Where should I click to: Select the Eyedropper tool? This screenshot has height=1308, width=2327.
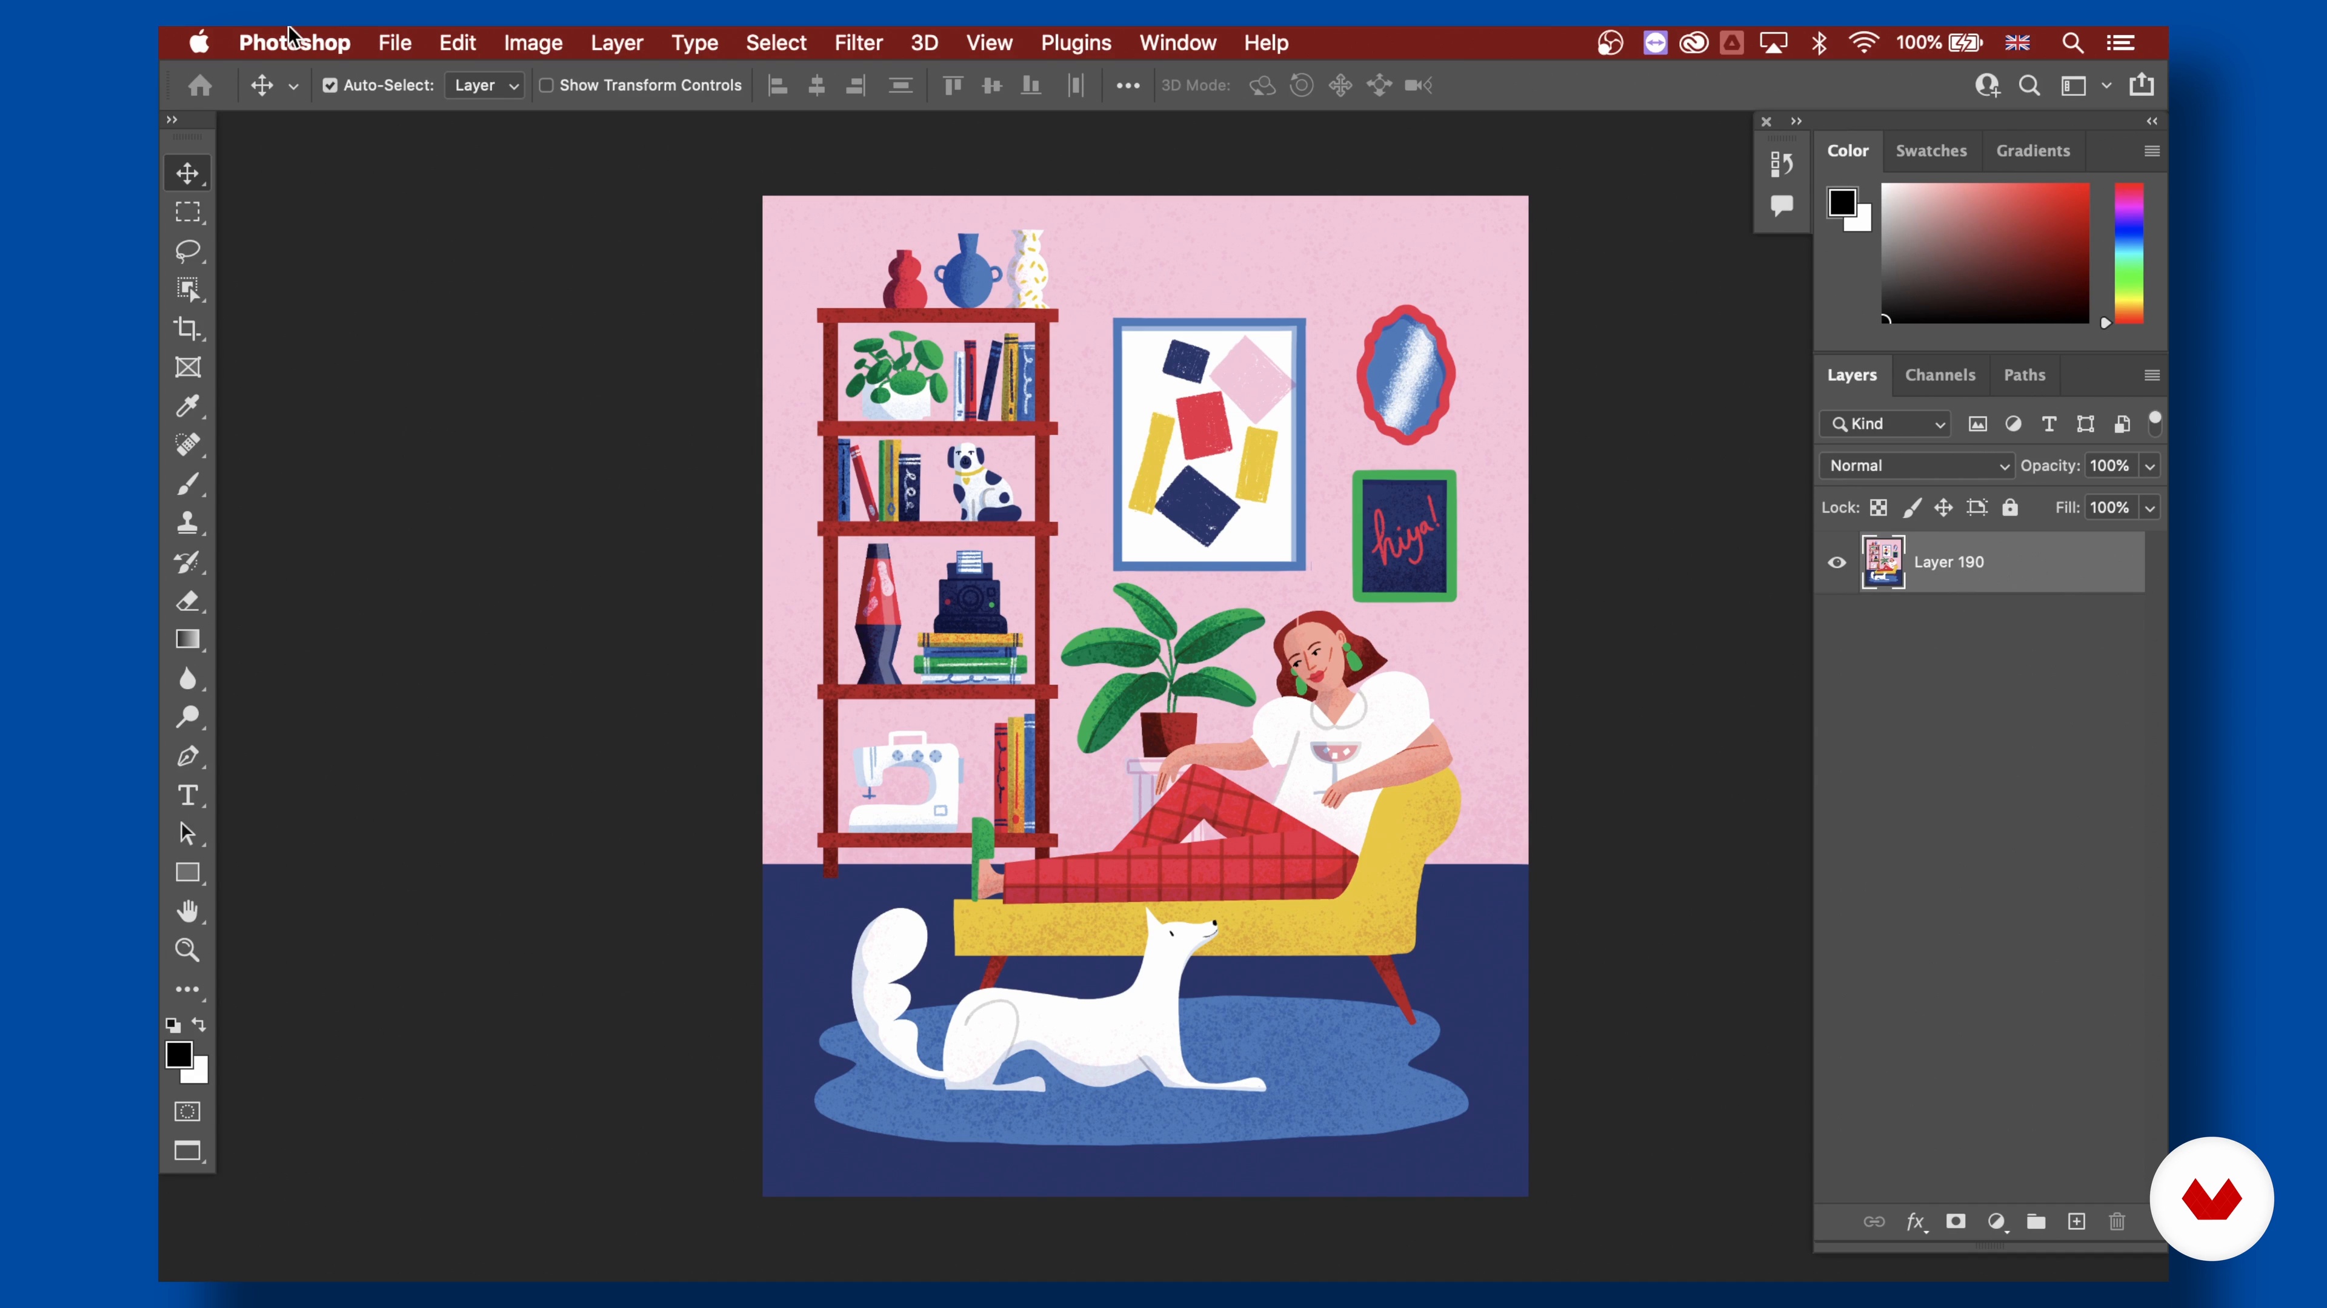[x=188, y=406]
